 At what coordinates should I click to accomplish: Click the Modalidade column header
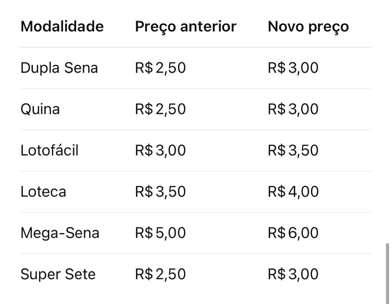pos(62,27)
